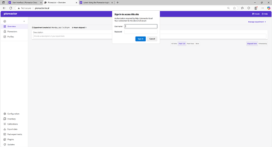Select the Now range toggle
The height and width of the screenshot is (147, 272).
click(197, 43)
